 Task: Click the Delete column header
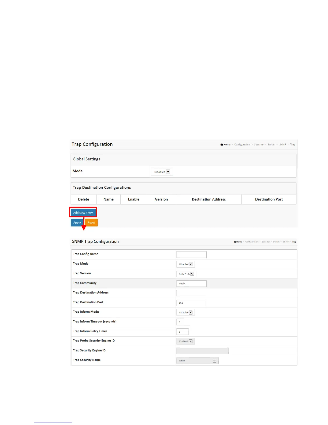pos(84,199)
